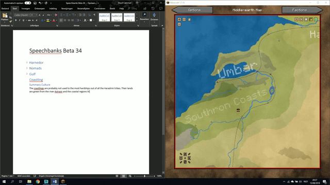Click the zoom out icon on map
The width and height of the screenshot is (330, 185).
coord(179,24)
